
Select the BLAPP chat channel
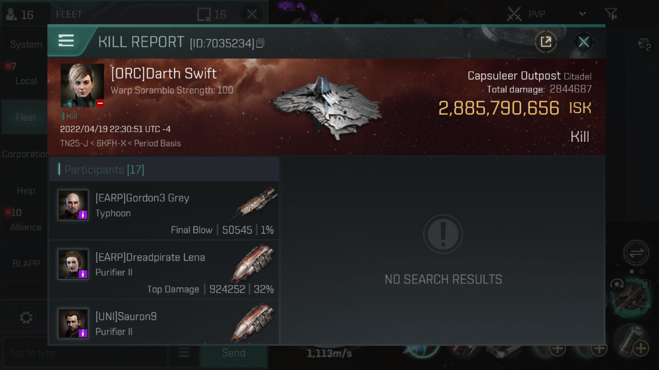click(26, 263)
